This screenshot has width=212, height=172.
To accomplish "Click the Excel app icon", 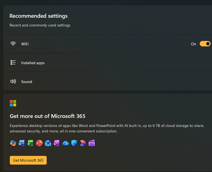I will [x=30, y=143].
